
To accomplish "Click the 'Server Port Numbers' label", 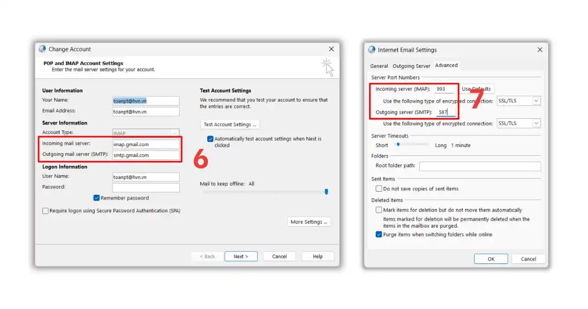I will [x=395, y=77].
